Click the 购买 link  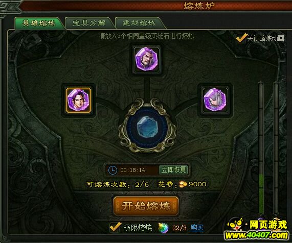(x=197, y=228)
